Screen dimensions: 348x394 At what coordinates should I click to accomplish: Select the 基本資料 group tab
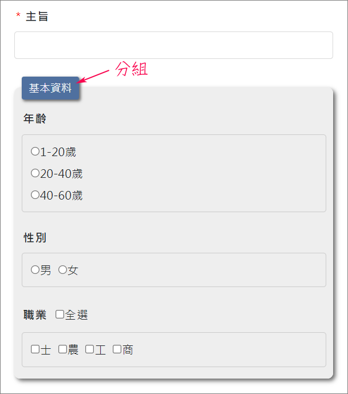50,88
